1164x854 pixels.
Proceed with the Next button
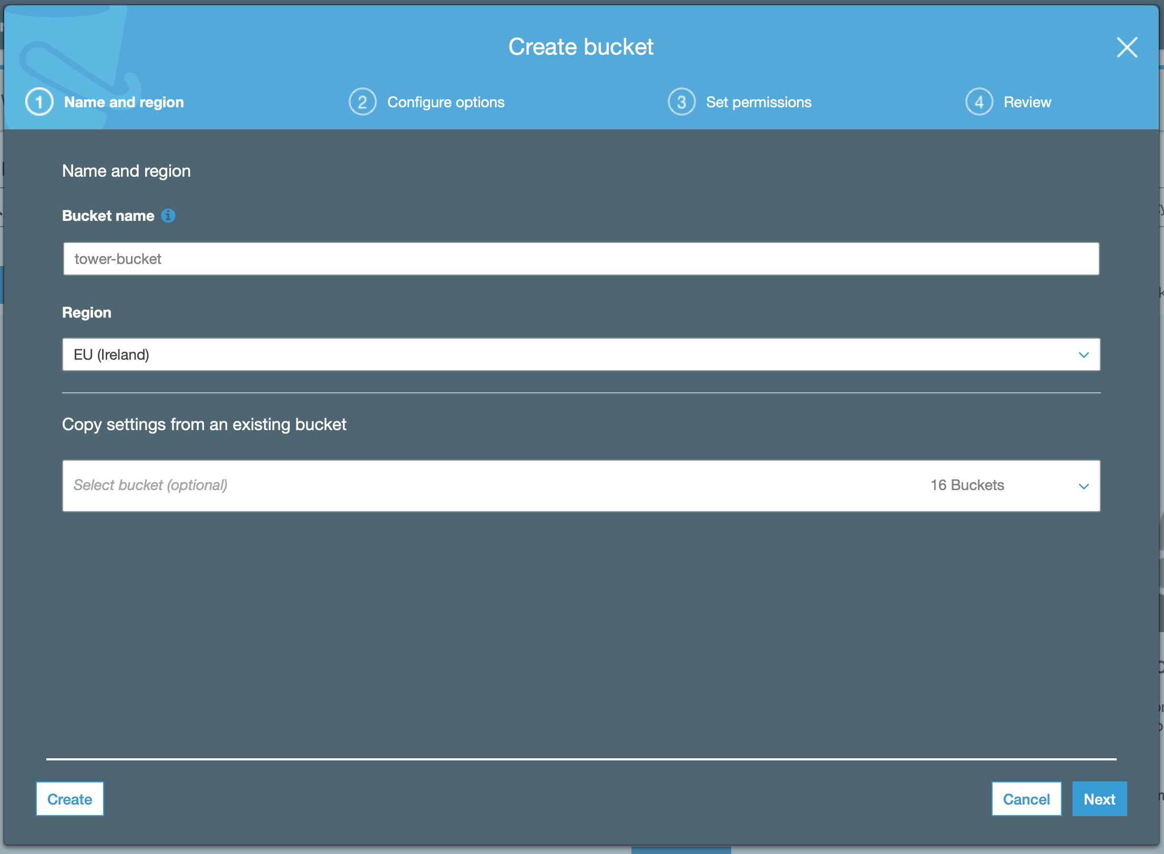[x=1099, y=799]
